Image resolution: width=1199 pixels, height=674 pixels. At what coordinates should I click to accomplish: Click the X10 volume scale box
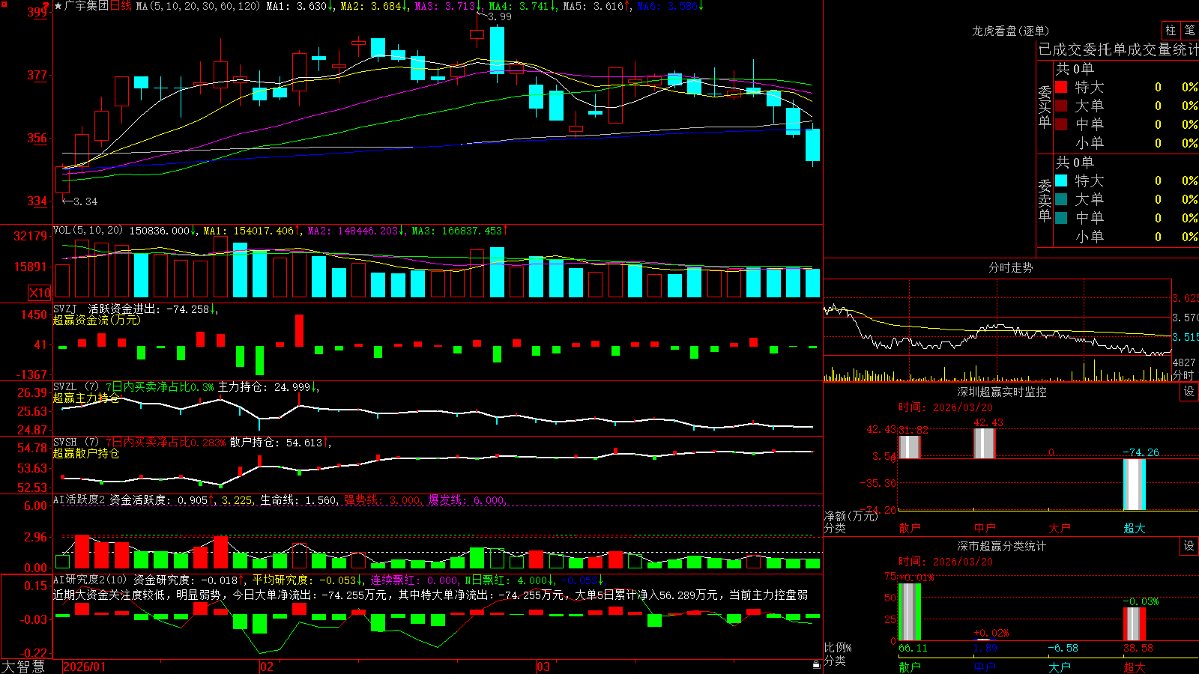[40, 293]
